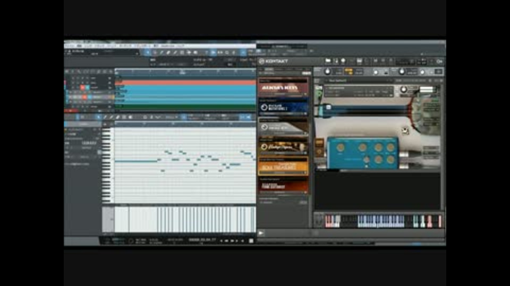Open quantize dropdown in piano roll toolbar
510x286 pixels.
[x=172, y=117]
